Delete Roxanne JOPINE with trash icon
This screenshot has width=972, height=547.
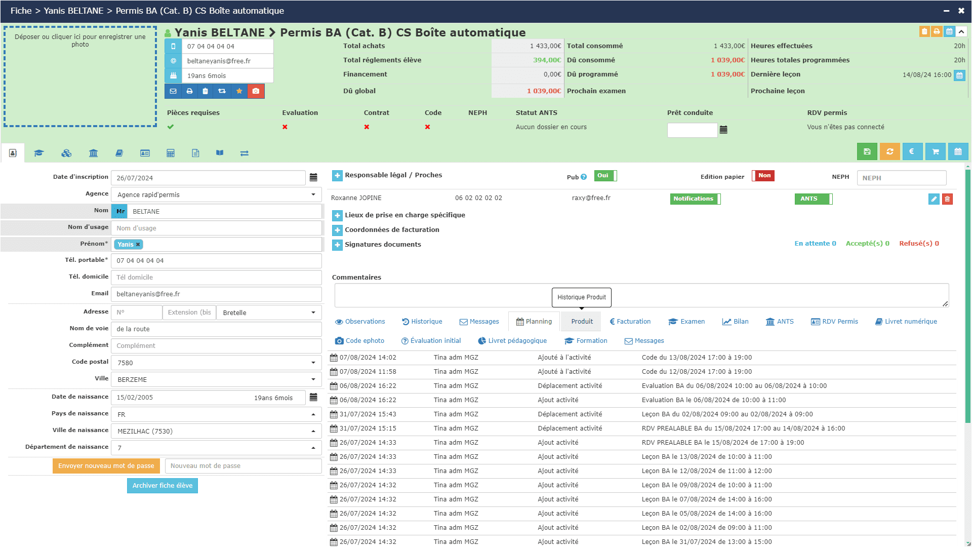[x=947, y=199]
